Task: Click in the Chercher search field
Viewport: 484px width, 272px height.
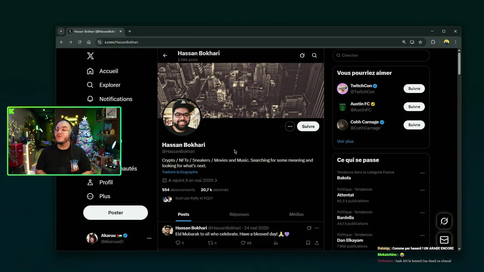Action: point(381,56)
